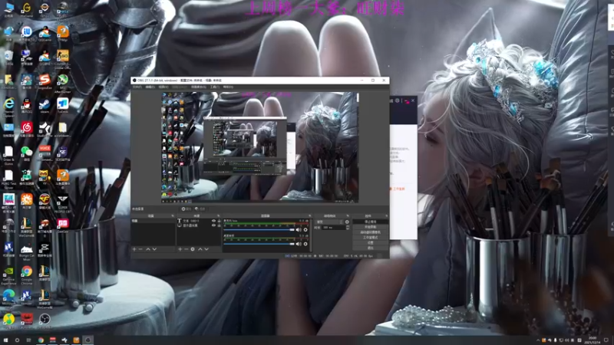Select the scene entry in the Scenes list

pos(153,221)
